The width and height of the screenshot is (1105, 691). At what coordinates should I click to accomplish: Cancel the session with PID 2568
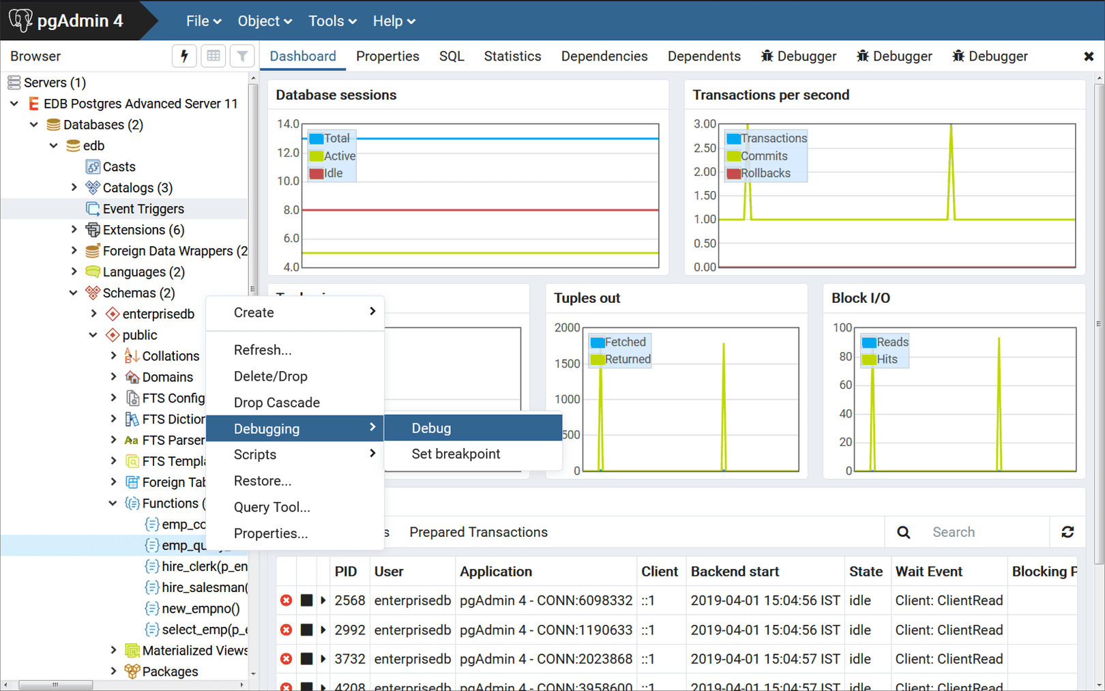click(x=286, y=600)
